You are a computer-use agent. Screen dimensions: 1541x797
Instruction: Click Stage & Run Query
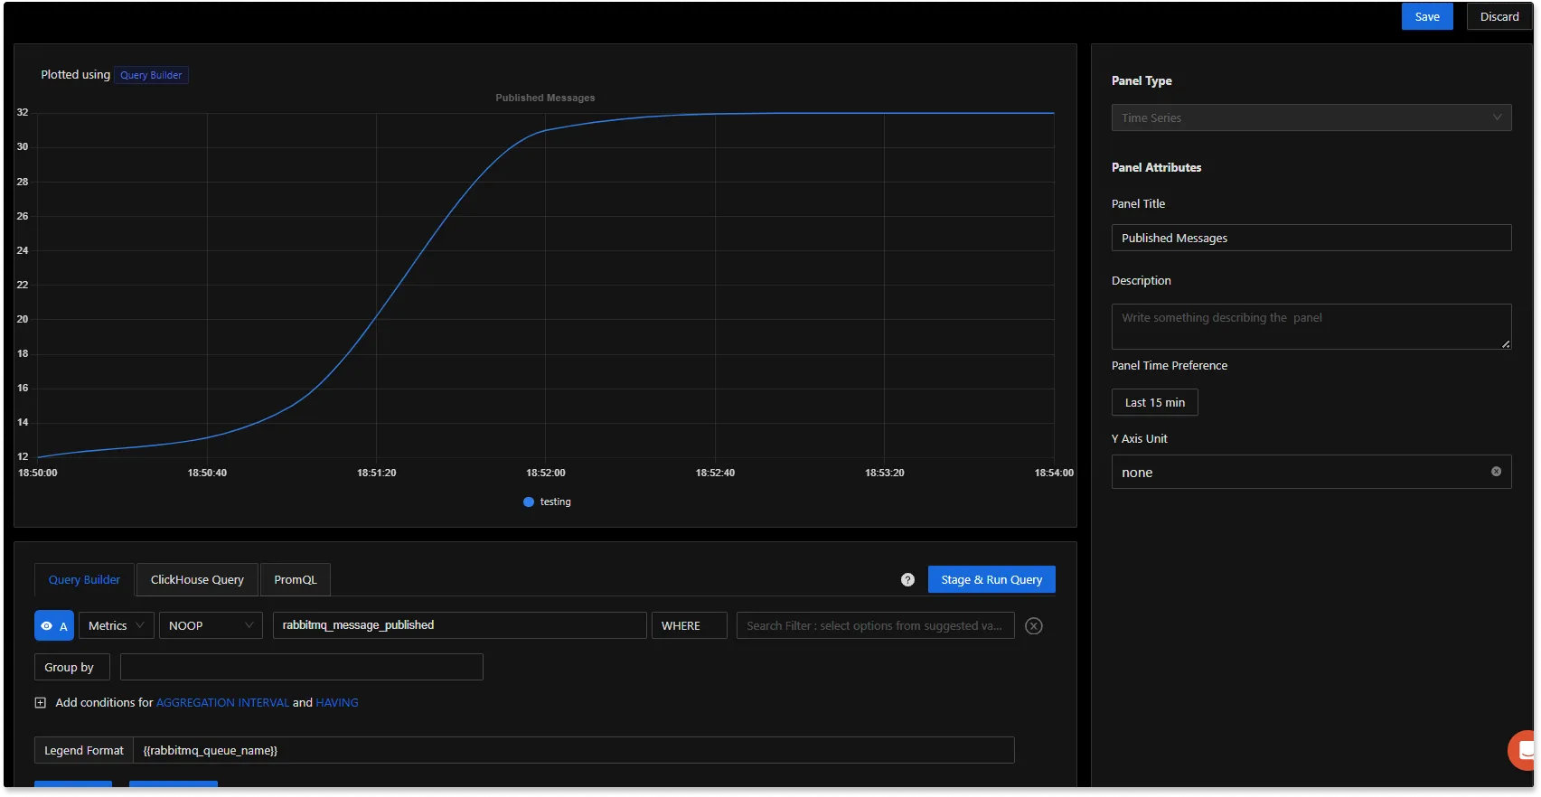coord(991,579)
